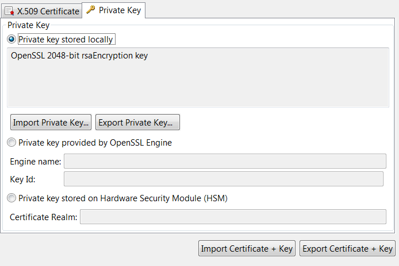Focus the Key Id input field
The image size is (399, 266).
[224, 179]
